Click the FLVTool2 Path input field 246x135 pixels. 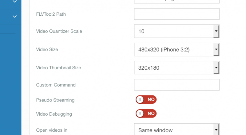click(x=177, y=14)
